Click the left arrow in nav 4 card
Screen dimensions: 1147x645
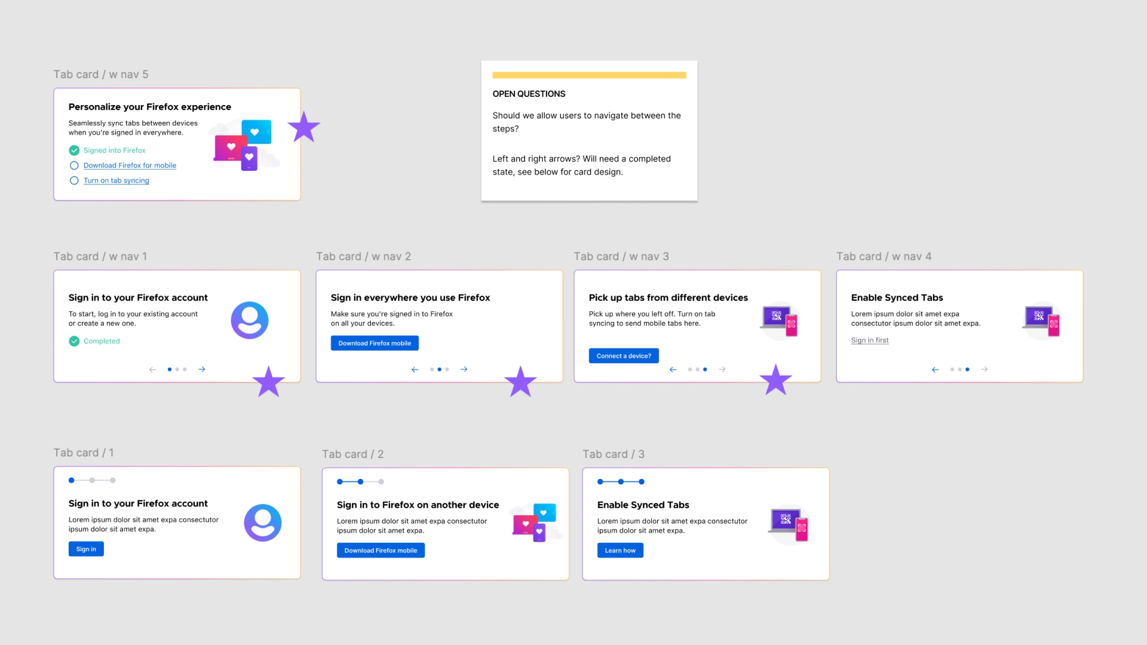pyautogui.click(x=936, y=370)
